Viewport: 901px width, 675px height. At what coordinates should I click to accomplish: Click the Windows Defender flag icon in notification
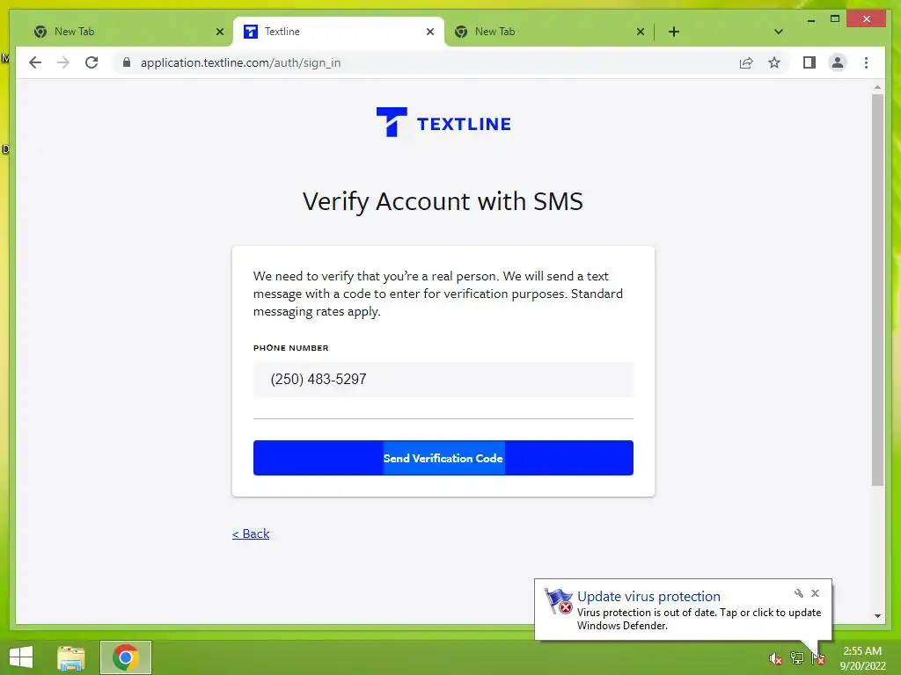pos(558,601)
